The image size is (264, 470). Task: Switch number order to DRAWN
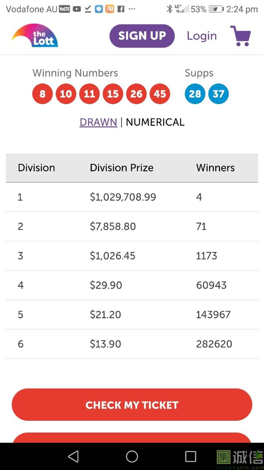[98, 122]
